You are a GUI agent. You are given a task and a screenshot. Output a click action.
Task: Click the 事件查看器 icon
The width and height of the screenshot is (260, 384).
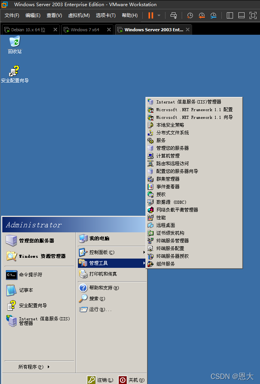pos(150,187)
